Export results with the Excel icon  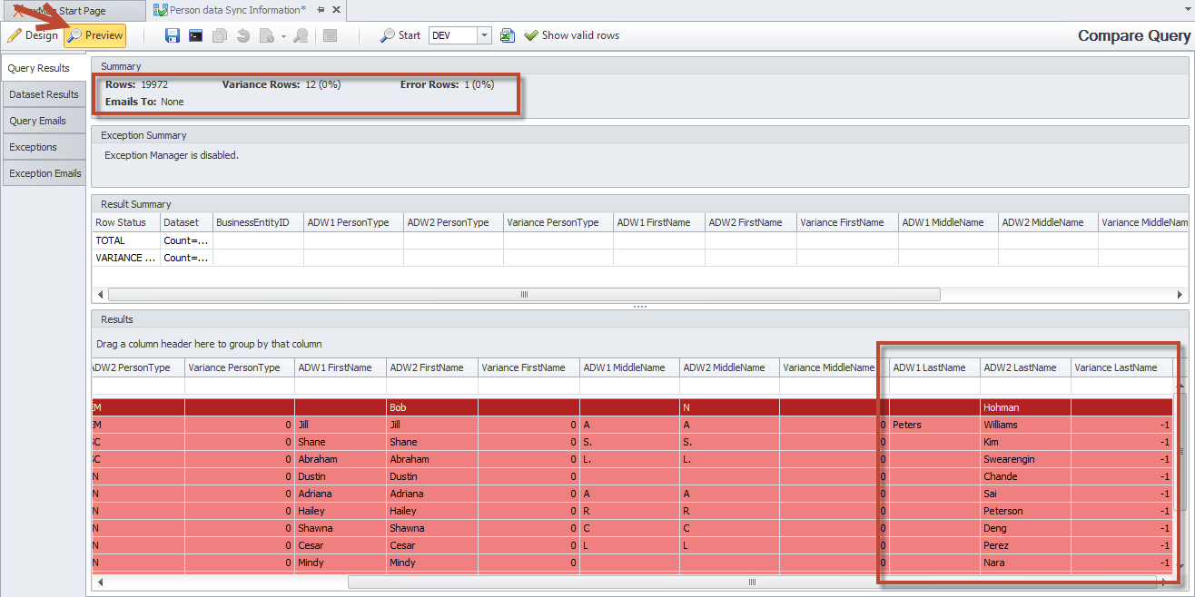pos(508,35)
